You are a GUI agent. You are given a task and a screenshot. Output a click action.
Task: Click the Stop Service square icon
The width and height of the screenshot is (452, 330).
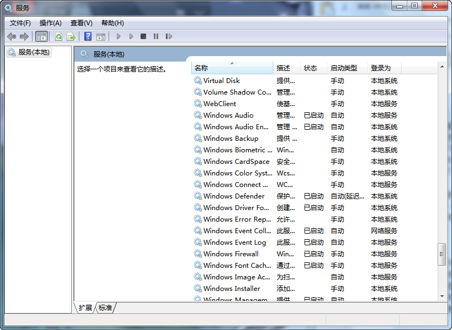(x=143, y=36)
